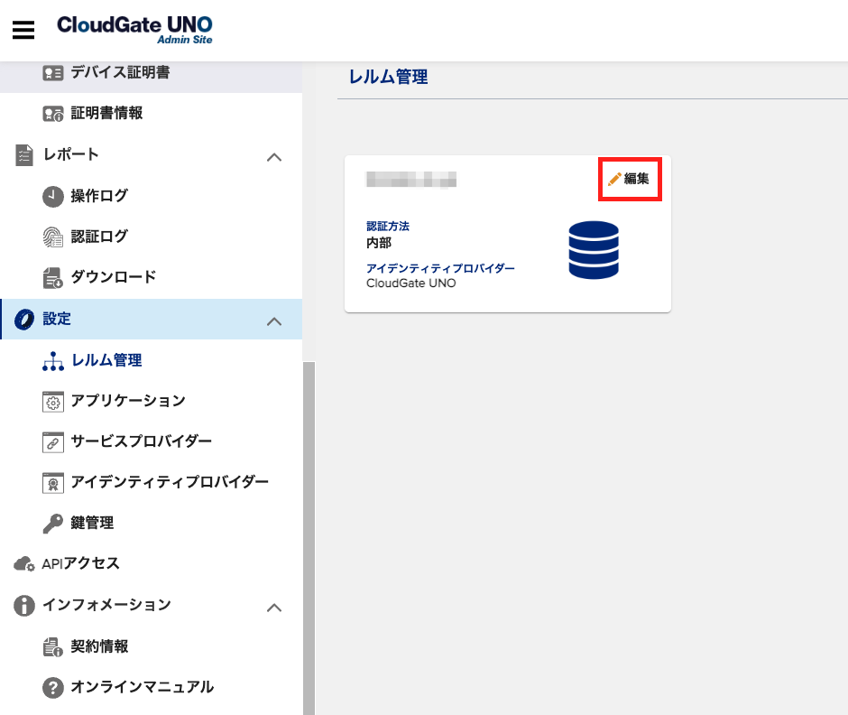The width and height of the screenshot is (848, 715).
Task: Click the clock icon beside 操作ログ
Action: click(x=53, y=196)
